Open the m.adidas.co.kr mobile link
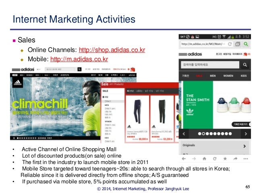The height and width of the screenshot is (193, 257). (x=79, y=59)
